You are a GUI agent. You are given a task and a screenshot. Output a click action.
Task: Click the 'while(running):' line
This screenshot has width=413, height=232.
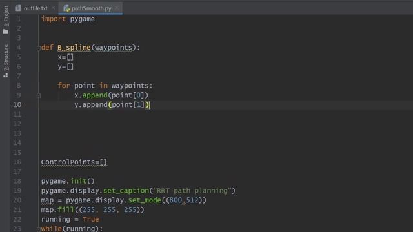coord(72,229)
